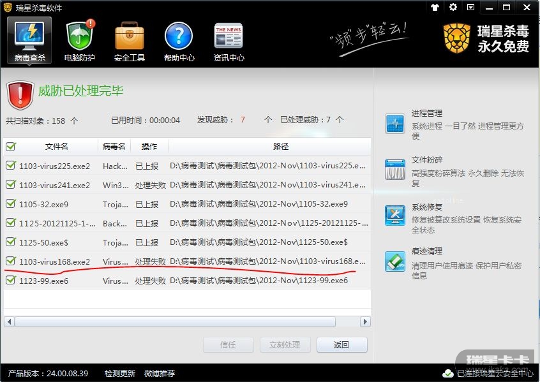
Task: Toggle the select-all checkbox in table header
Action: 11,147
